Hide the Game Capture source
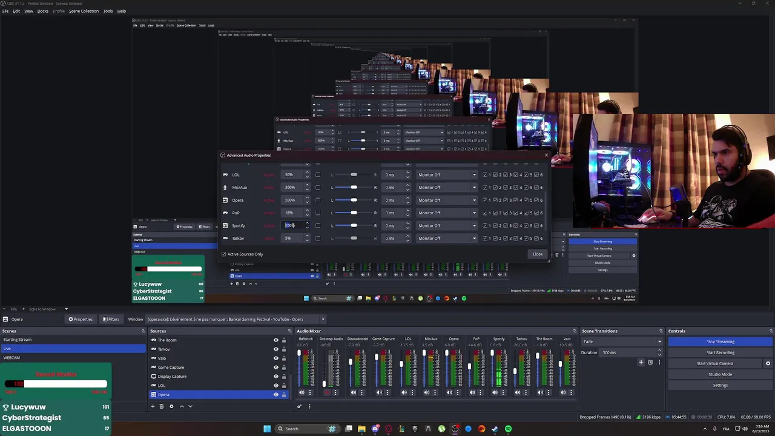The image size is (775, 436). [x=275, y=367]
